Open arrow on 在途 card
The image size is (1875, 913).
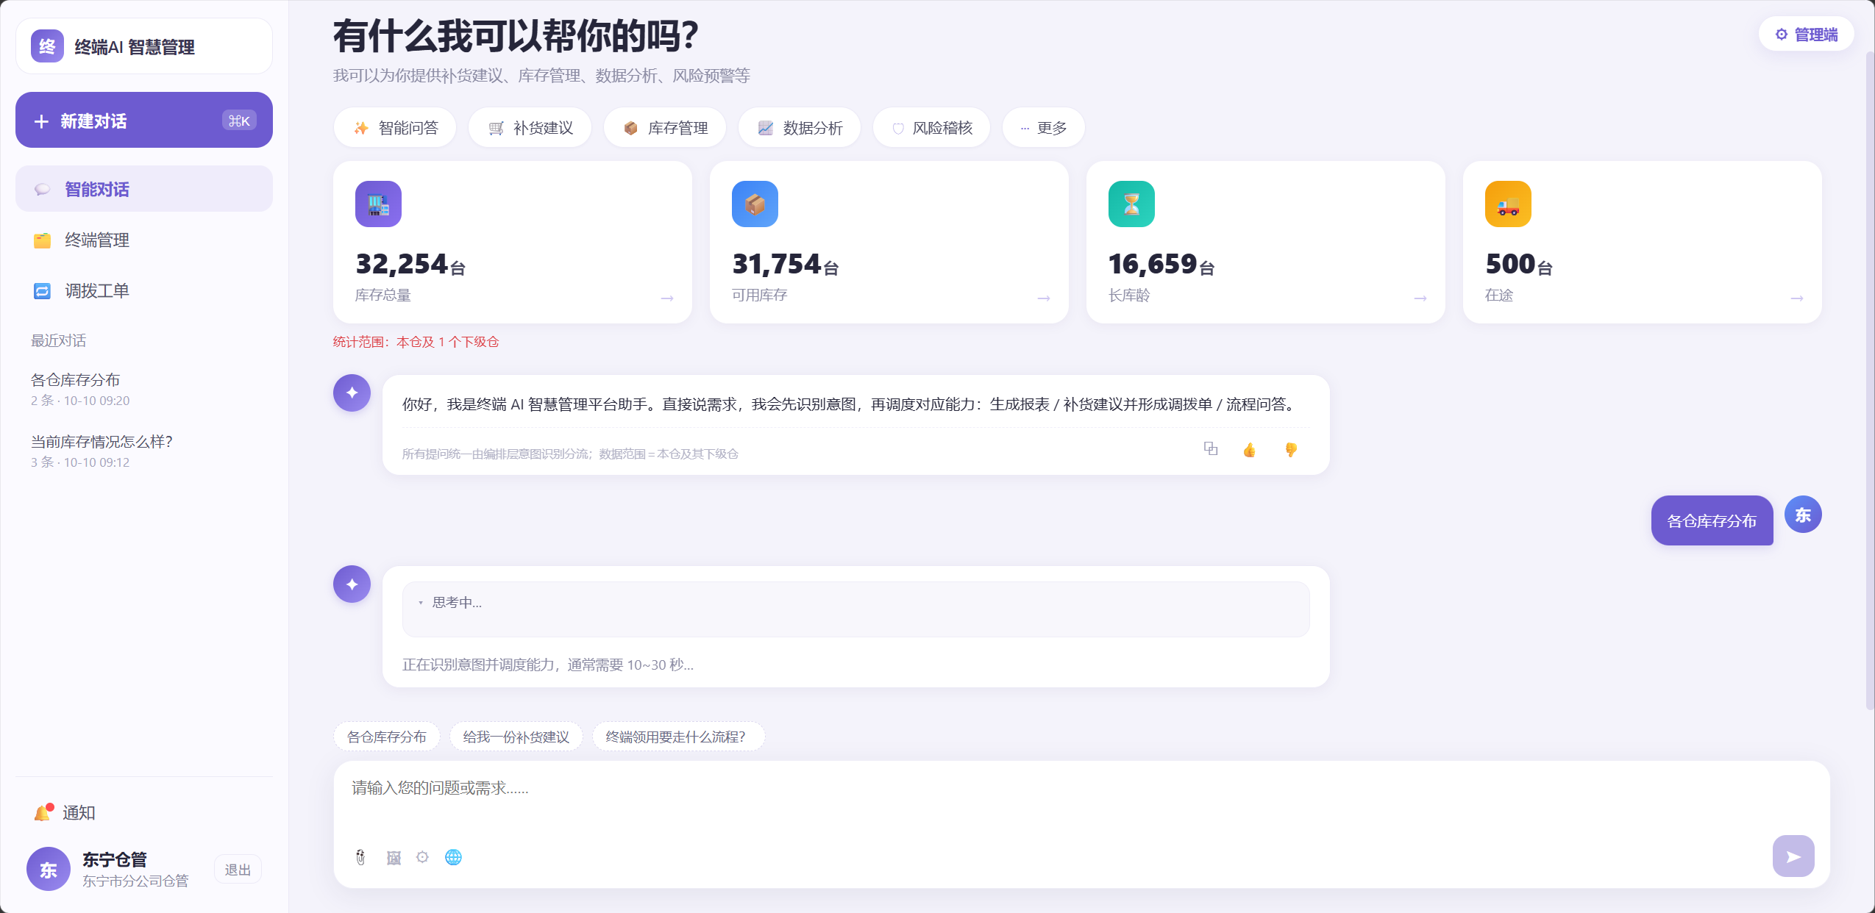(1797, 298)
